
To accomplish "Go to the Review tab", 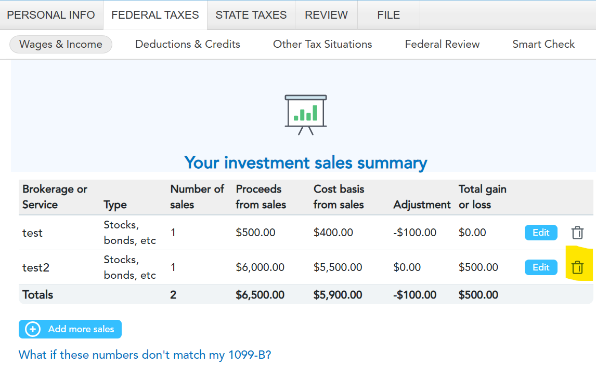I will [326, 15].
